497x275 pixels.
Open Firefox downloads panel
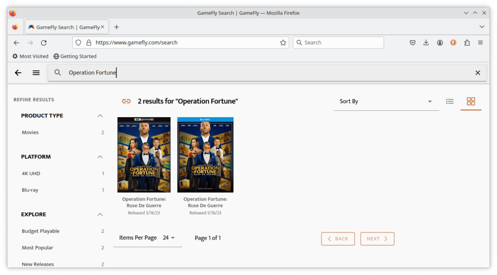tap(426, 42)
